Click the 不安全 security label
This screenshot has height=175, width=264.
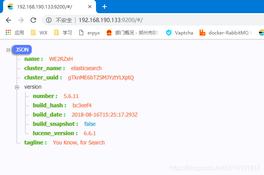pos(64,20)
